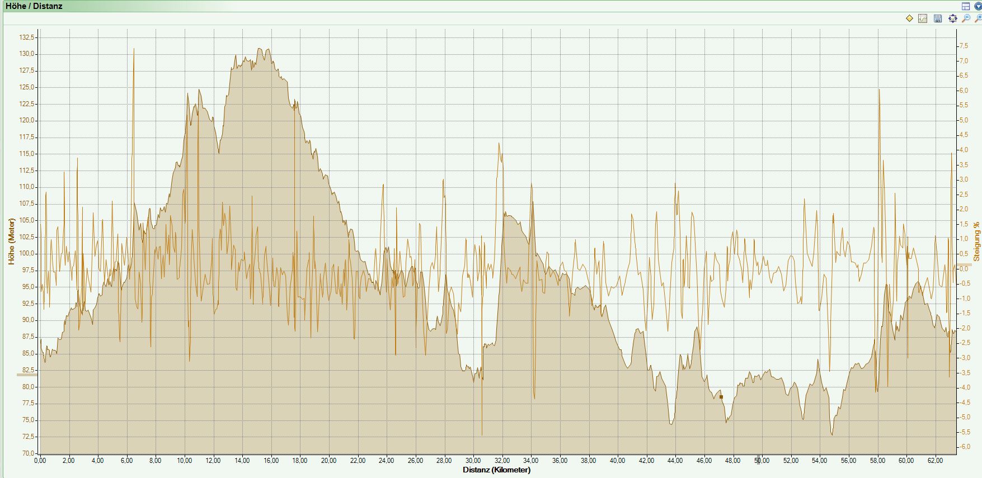Open the blue round dropdown arrow menu
Viewport: 982px width, 478px height.
coord(978,6)
